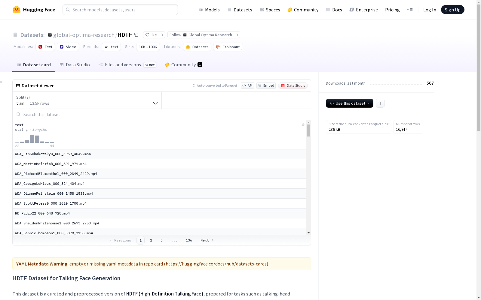This screenshot has width=481, height=300.
Task: Copy the dataset name with the copy icon
Action: (136, 35)
